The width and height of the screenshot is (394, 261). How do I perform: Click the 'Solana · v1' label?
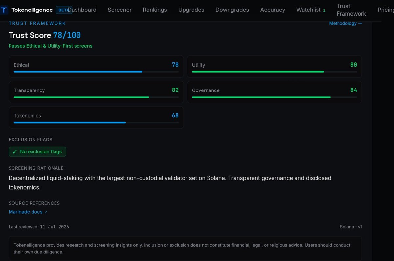tap(351, 227)
